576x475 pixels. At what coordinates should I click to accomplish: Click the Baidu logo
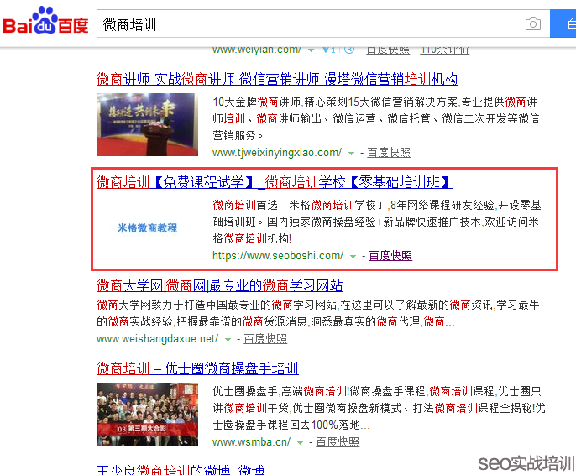[45, 23]
